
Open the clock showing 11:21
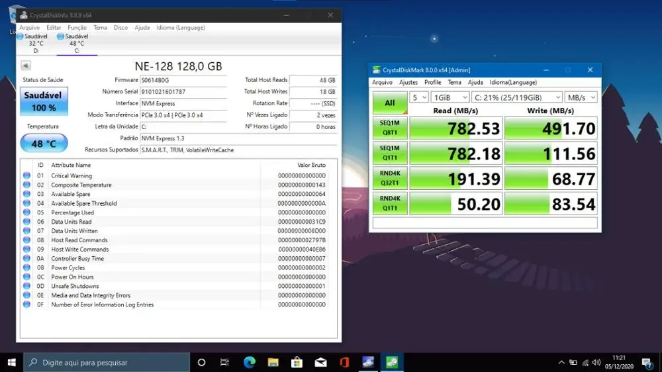[x=619, y=362]
